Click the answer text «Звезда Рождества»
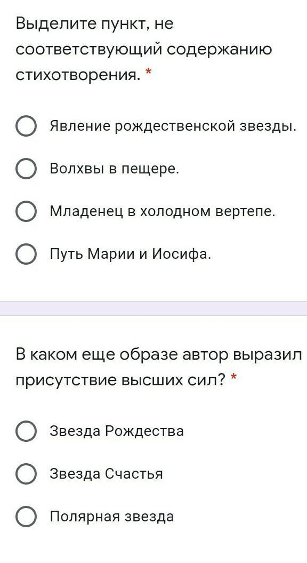Image resolution: width=307 pixels, height=563 pixels. [x=117, y=431]
